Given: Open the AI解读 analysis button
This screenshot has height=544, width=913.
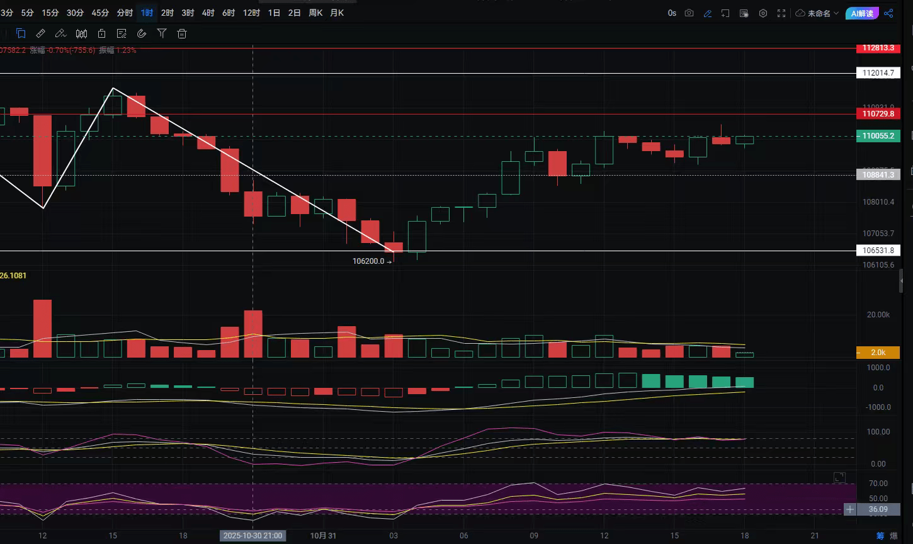Looking at the screenshot, I should click(x=862, y=13).
